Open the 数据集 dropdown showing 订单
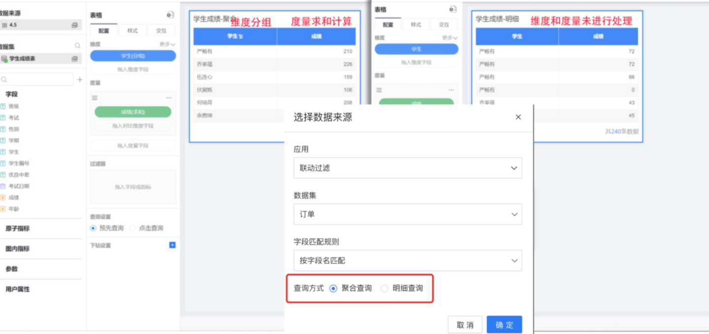The height and width of the screenshot is (334, 709). (407, 214)
